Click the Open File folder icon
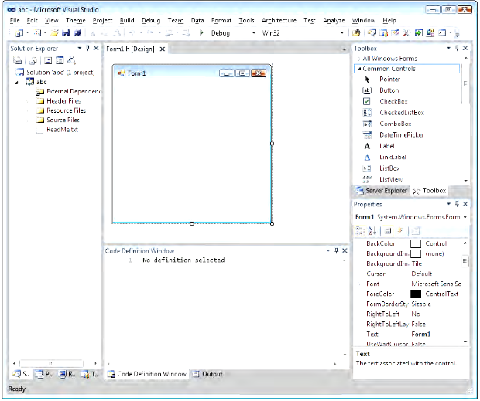The width and height of the screenshot is (480, 401). click(54, 32)
